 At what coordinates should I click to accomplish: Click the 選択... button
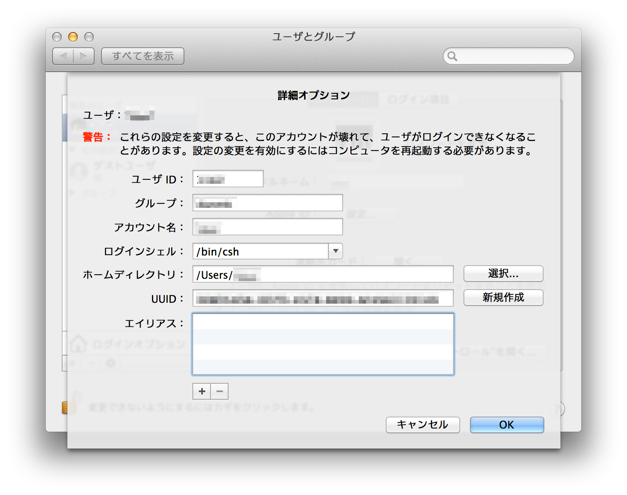point(503,274)
